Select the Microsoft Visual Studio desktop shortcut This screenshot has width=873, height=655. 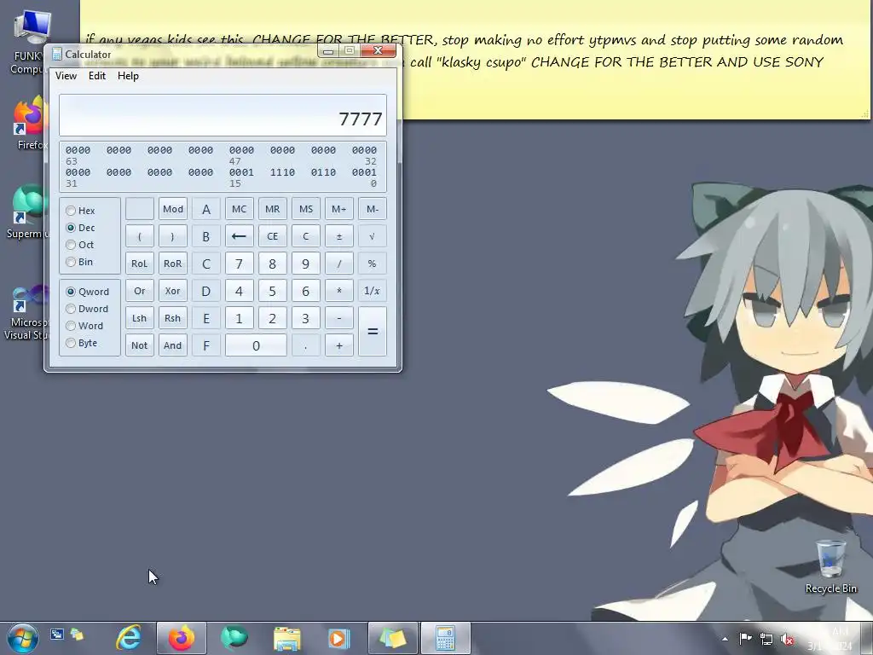[25, 313]
